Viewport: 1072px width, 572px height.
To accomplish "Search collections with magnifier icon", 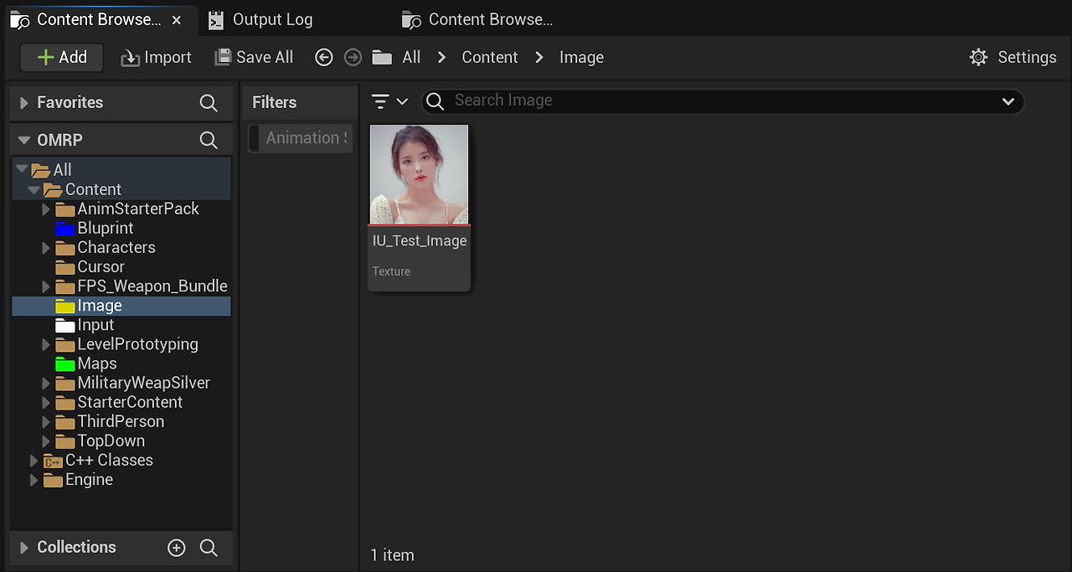I will pos(209,548).
